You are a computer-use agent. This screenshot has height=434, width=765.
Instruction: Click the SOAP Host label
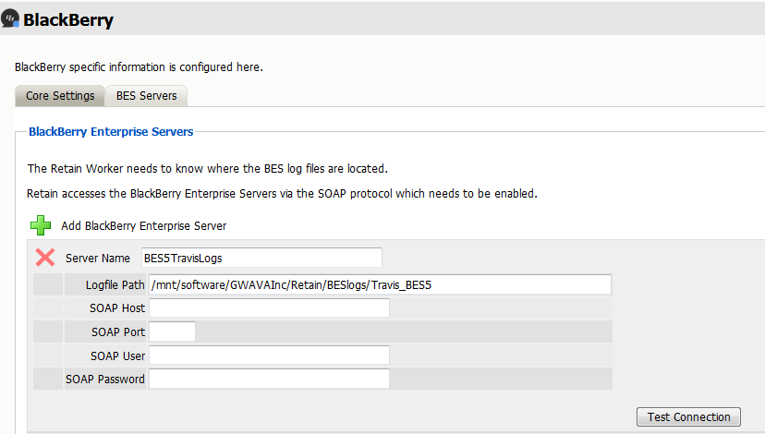click(117, 308)
